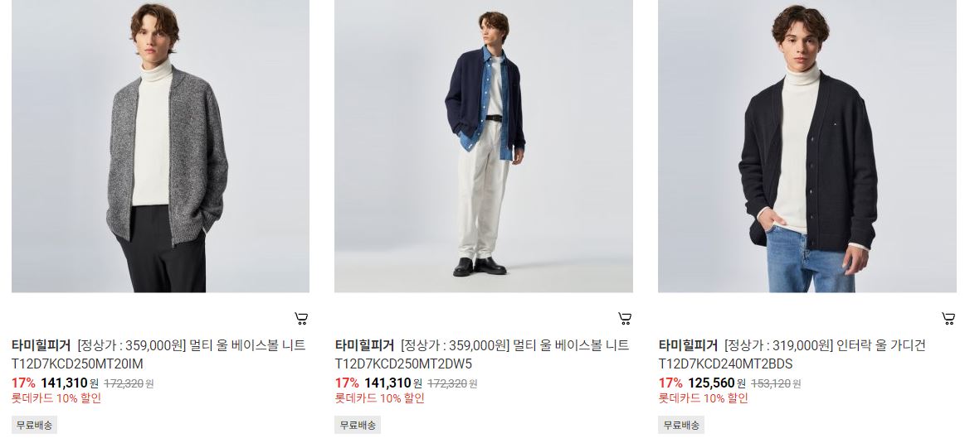Open product title ending T12D7KCD250MT2DW5

coord(483,354)
